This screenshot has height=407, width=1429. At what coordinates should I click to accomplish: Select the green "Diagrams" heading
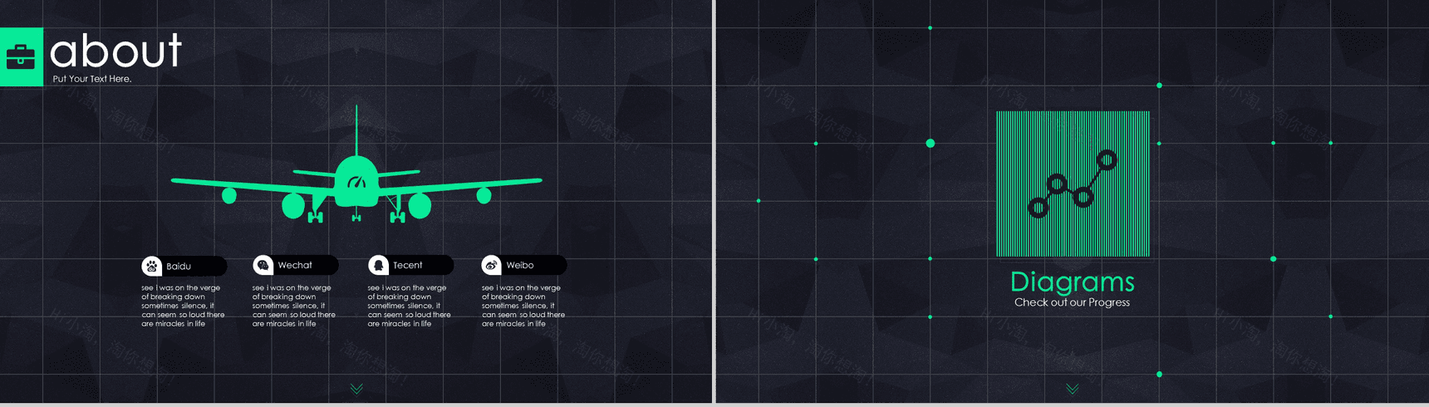pyautogui.click(x=1072, y=282)
